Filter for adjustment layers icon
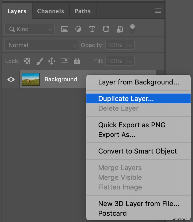 (x=78, y=29)
